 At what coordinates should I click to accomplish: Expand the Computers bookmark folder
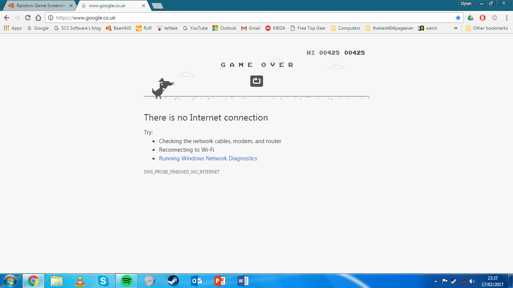point(345,28)
